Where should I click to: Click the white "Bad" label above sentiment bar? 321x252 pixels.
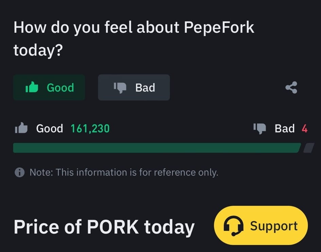[x=285, y=128]
